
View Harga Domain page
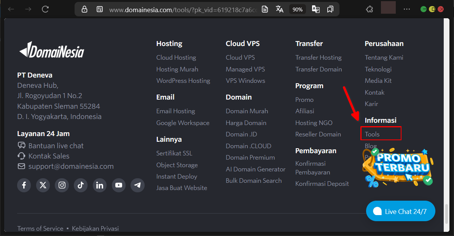246,123
